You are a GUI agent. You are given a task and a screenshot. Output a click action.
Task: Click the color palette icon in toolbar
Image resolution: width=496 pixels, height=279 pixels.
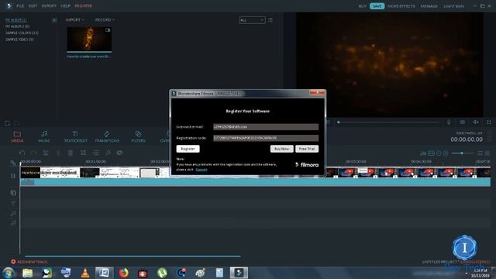coord(119,153)
